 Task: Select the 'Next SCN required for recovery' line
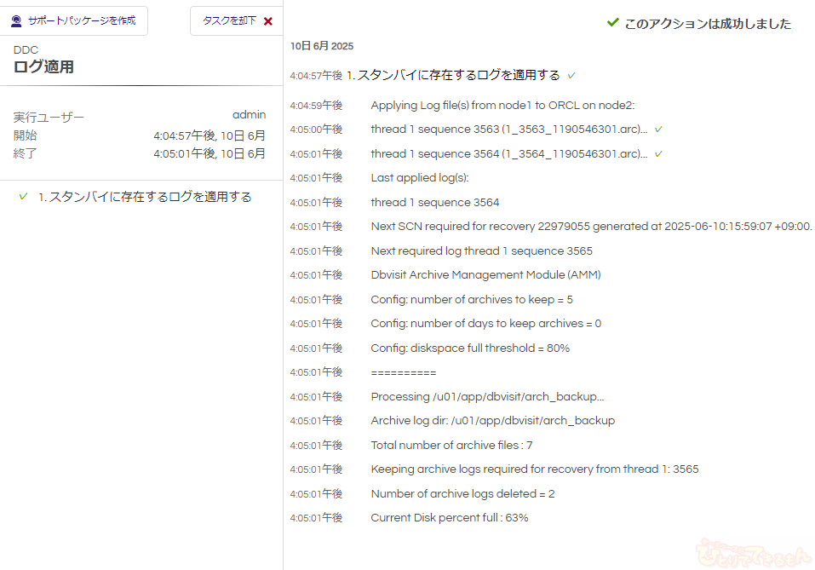(591, 227)
